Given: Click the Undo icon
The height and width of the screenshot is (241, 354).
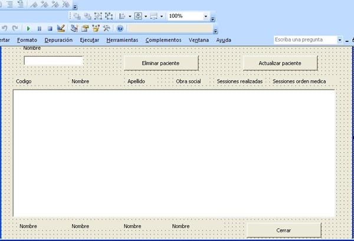Looking at the screenshot, I should pos(4,28).
